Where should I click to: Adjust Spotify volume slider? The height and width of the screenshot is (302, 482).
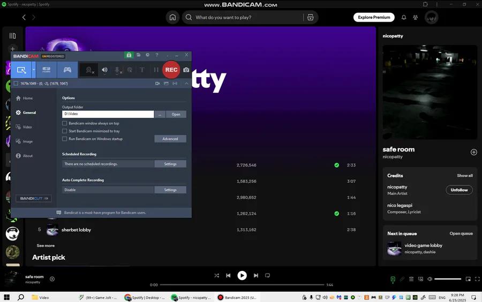[448, 279]
